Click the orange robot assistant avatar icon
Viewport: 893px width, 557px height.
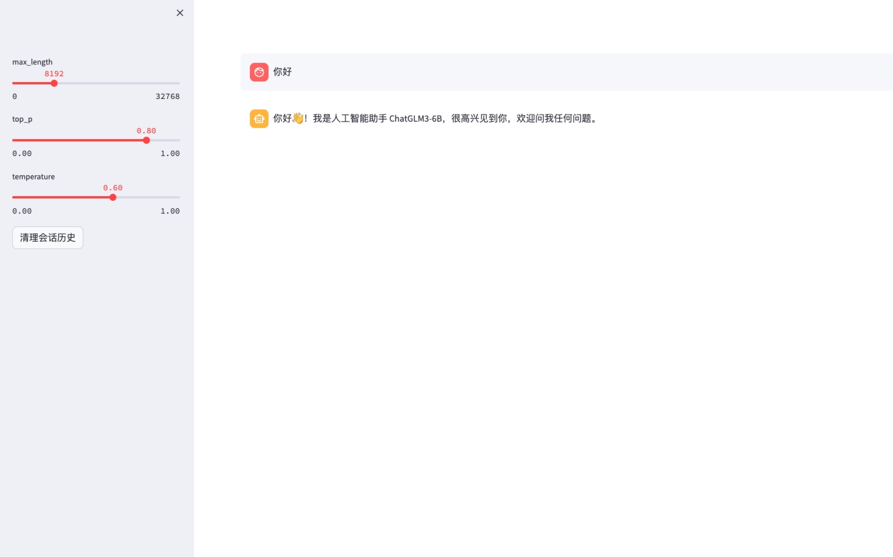pos(259,119)
